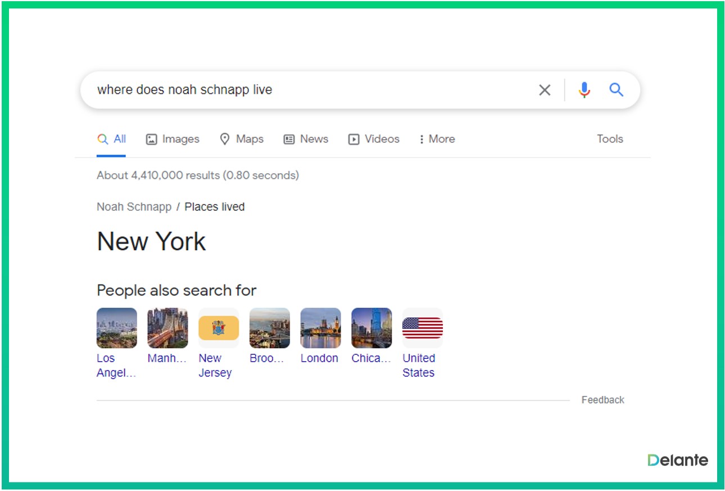Expand the More options menu
Screen dimensions: 725x491
437,139
